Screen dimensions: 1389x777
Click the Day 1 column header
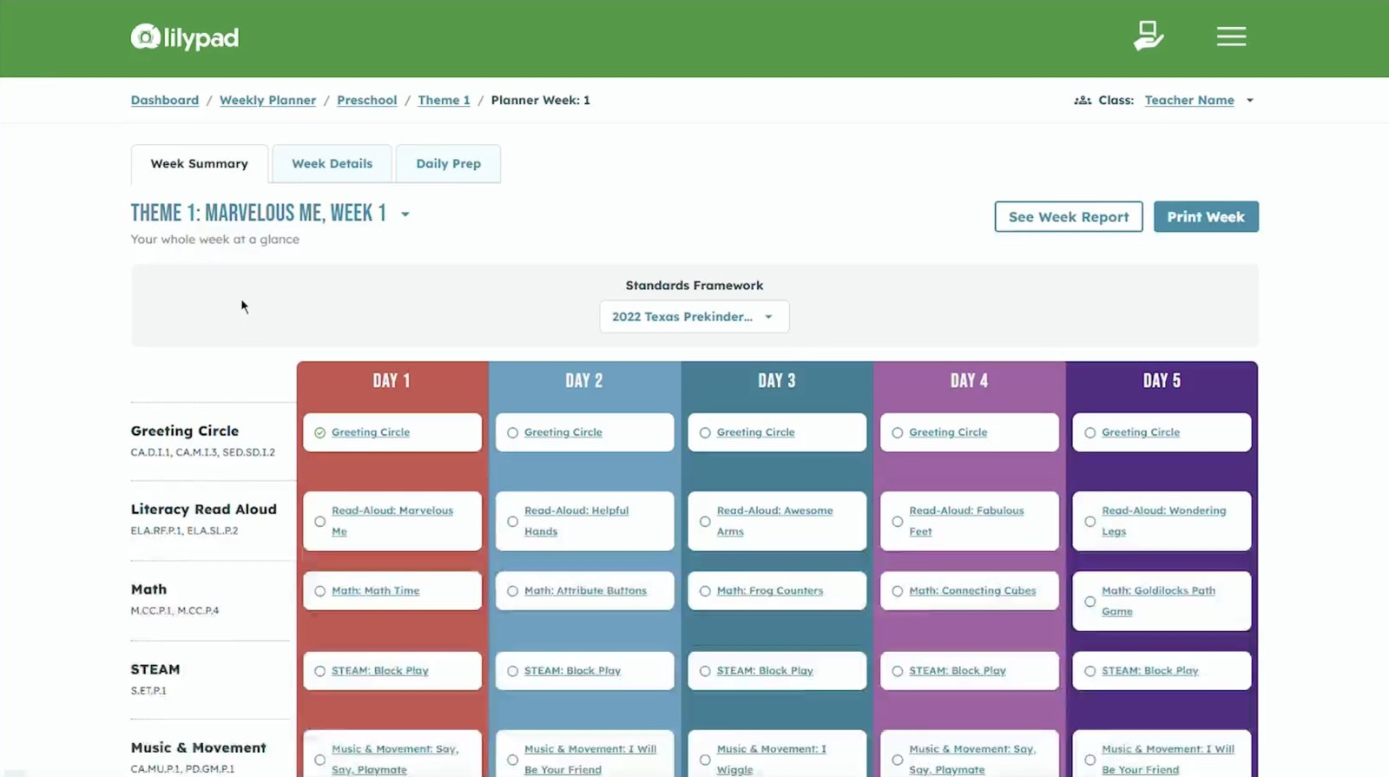click(392, 381)
